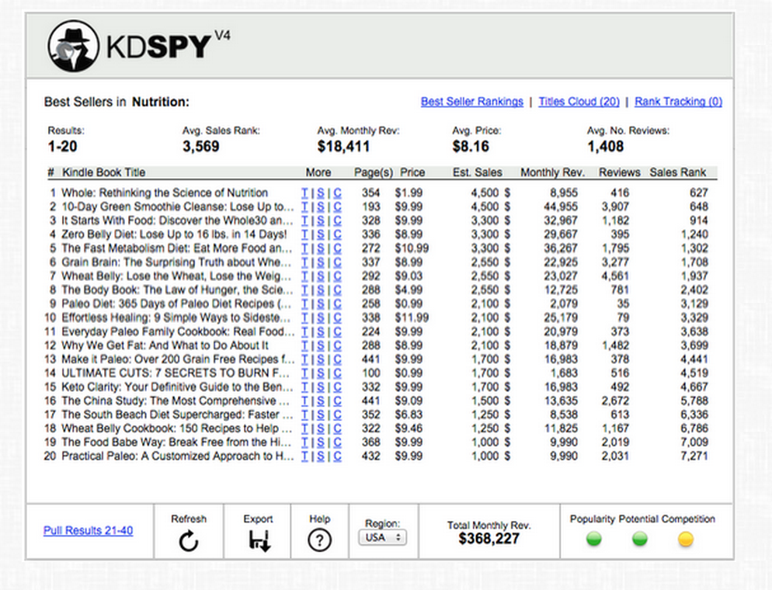Viewport: 772px width, 590px height.
Task: Click the Page(s) column header
Action: coord(374,172)
